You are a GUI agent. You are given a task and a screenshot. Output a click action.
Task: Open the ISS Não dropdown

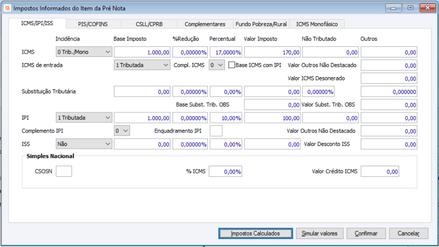84,144
